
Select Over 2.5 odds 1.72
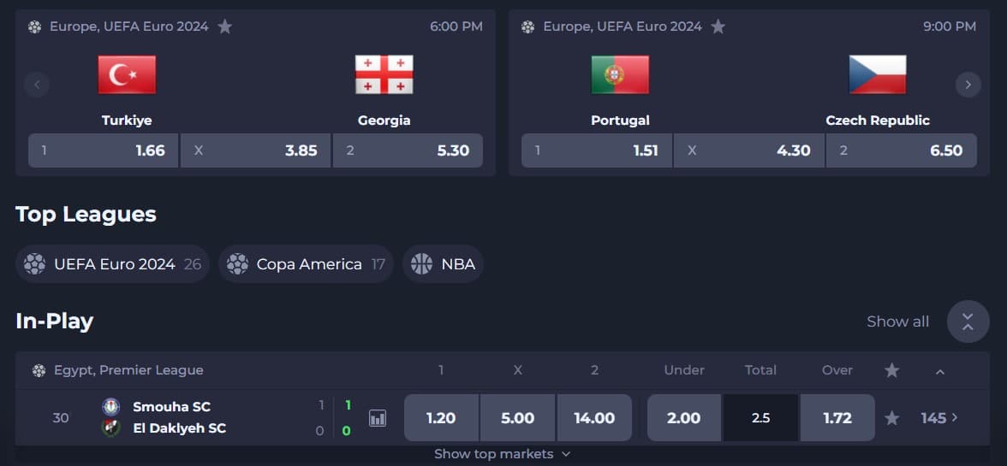coord(837,418)
